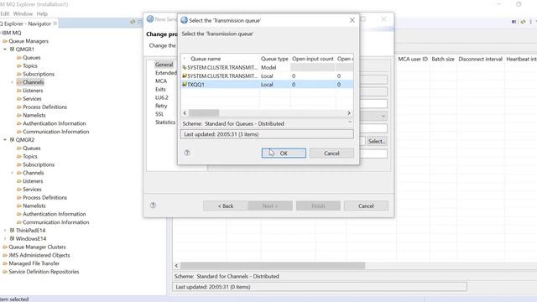The width and height of the screenshot is (537, 302).
Task: Click the Queue Managers folder icon
Action: click(x=5, y=41)
